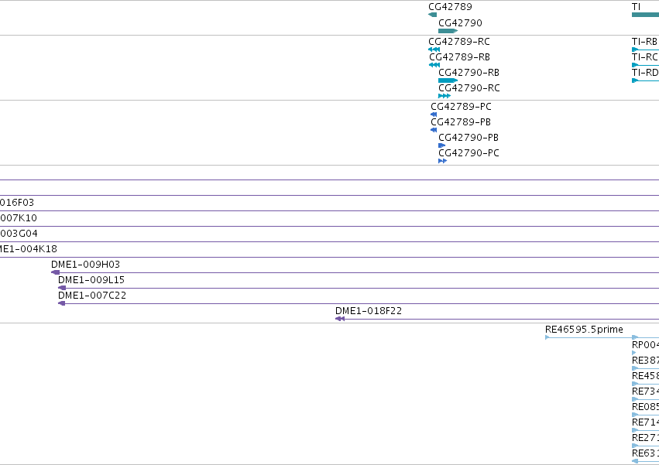Image resolution: width=659 pixels, height=465 pixels.
Task: Click the clone label ending 003G04
Action: click(x=19, y=234)
